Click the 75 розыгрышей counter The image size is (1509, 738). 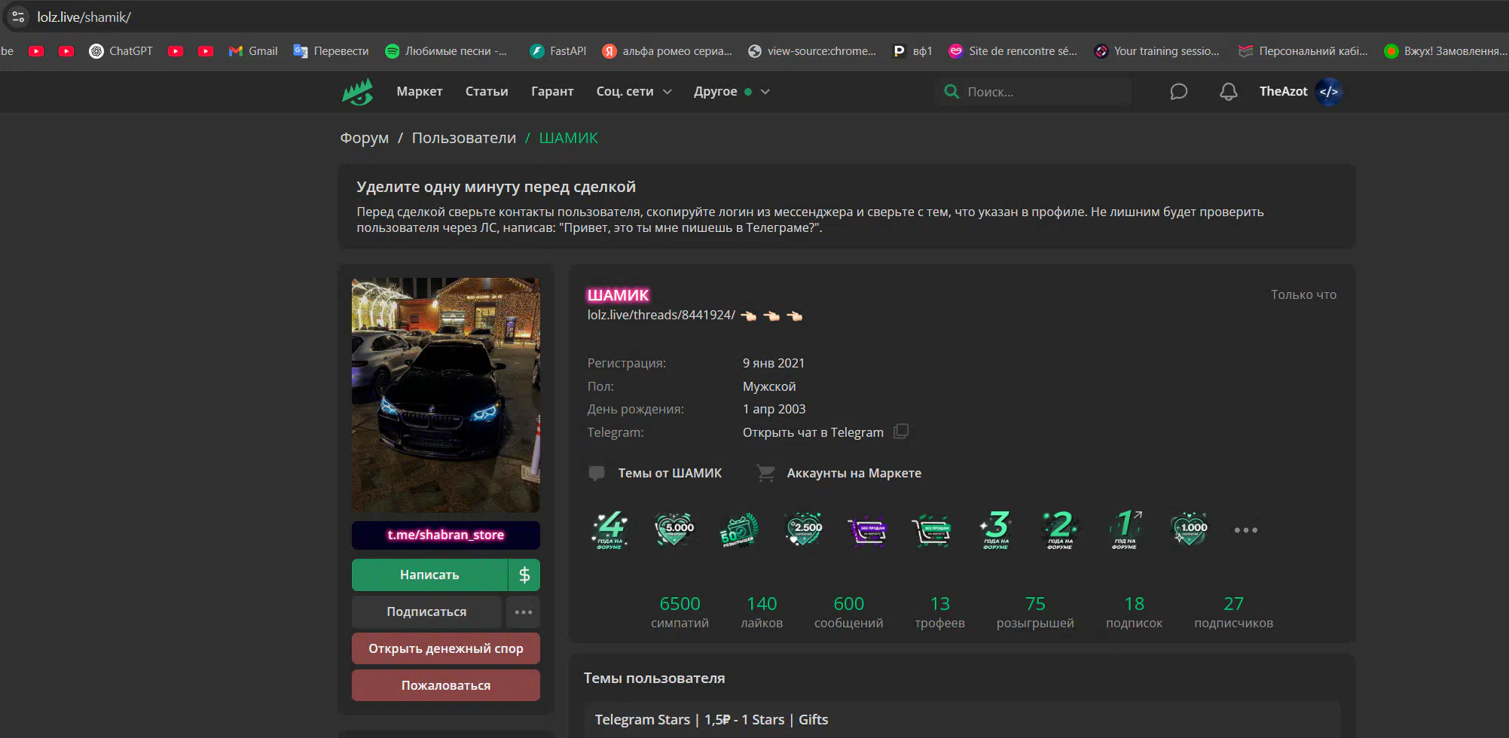1035,612
